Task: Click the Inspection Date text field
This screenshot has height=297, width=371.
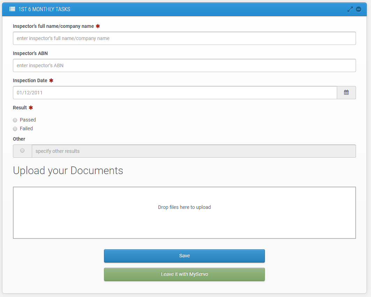Action: [175, 93]
